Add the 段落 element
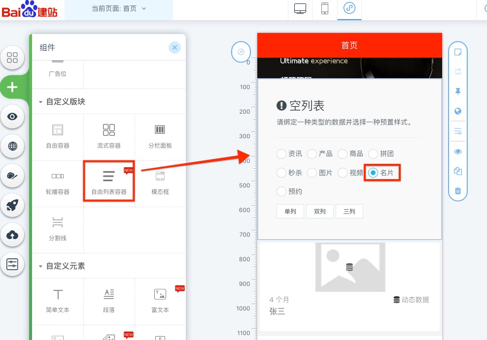Viewport: 487px width, 340px height. pyautogui.click(x=109, y=301)
